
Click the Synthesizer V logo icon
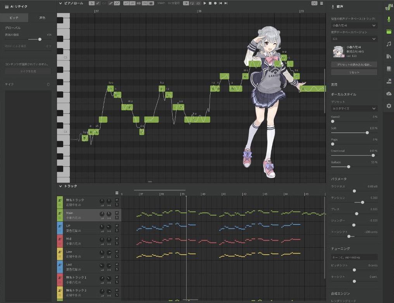(389, 7)
